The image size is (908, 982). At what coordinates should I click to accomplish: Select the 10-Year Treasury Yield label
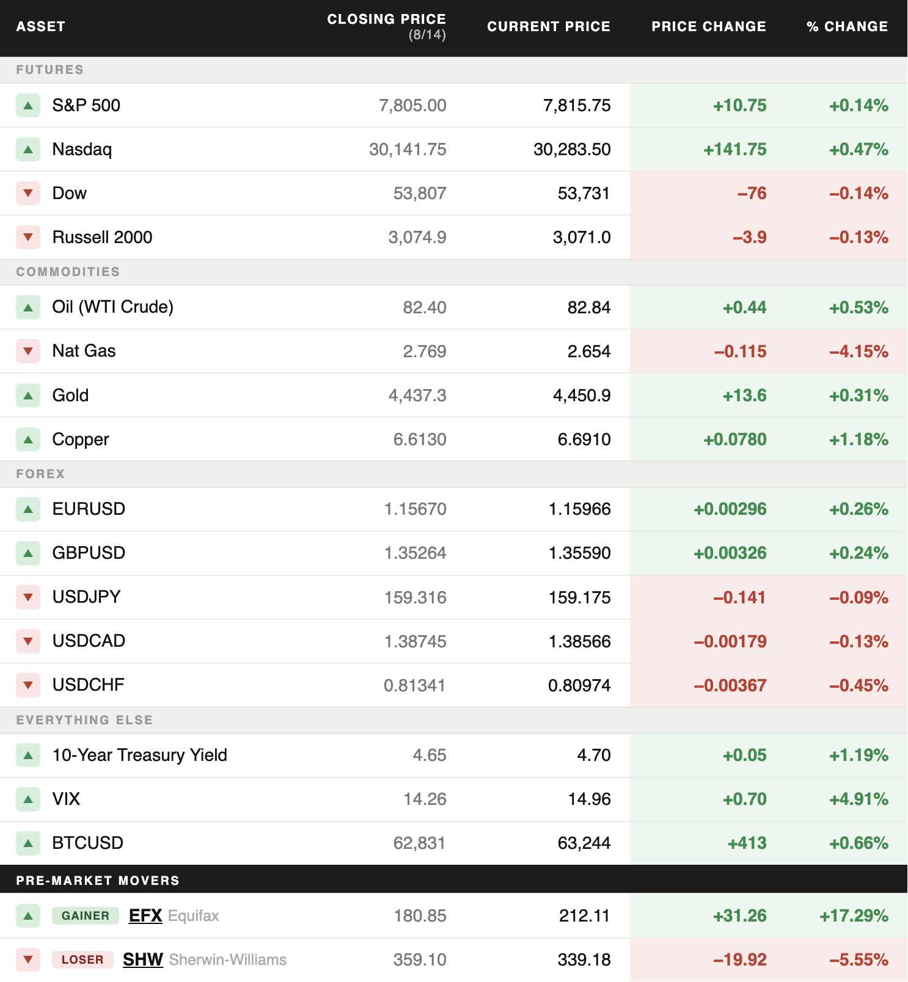tap(140, 755)
